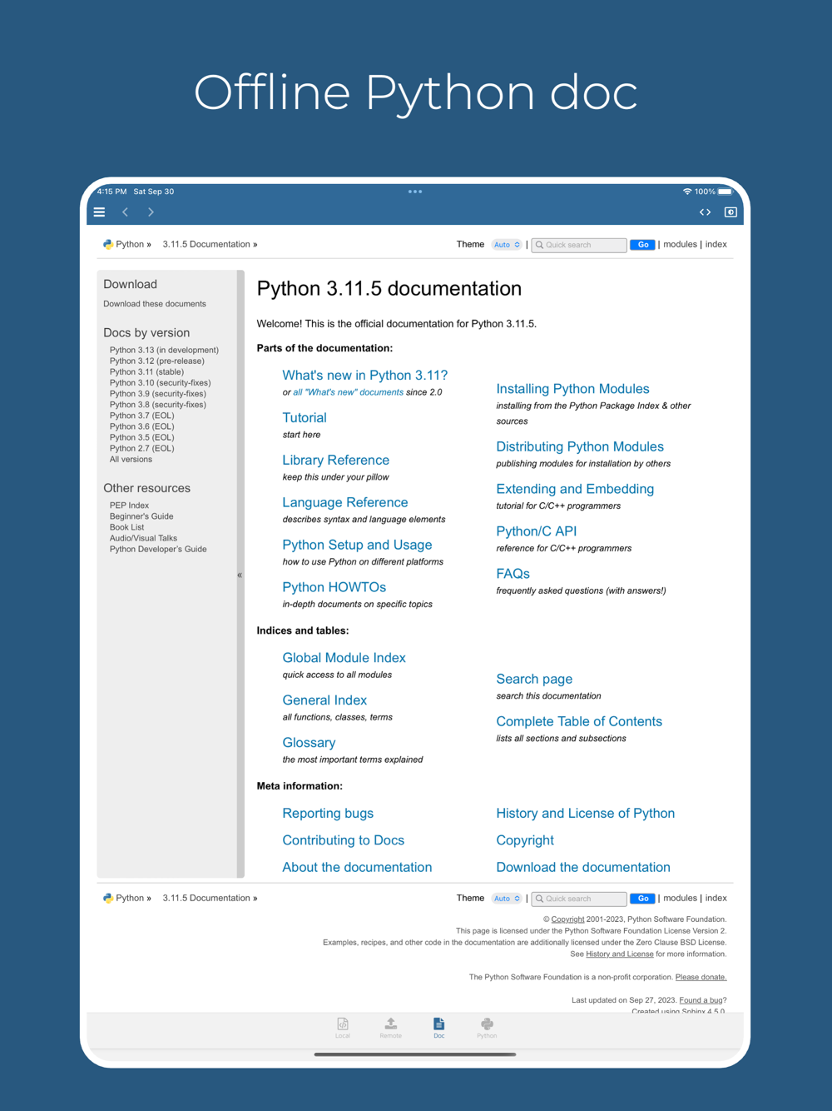Click the bottom Go search button
Screen dimensions: 832x1111
tap(642, 899)
